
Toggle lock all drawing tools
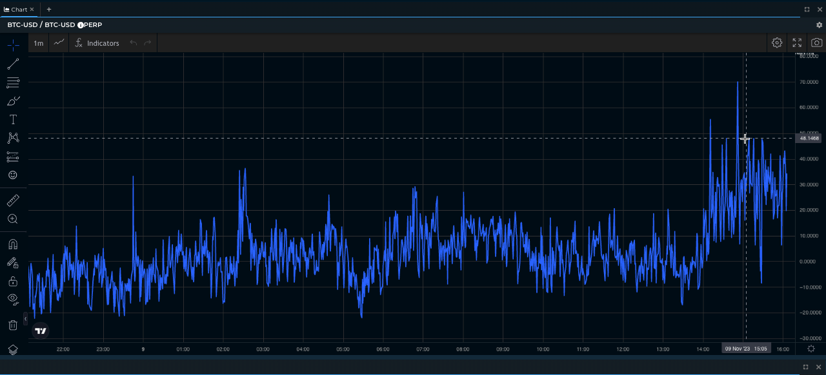pos(13,281)
